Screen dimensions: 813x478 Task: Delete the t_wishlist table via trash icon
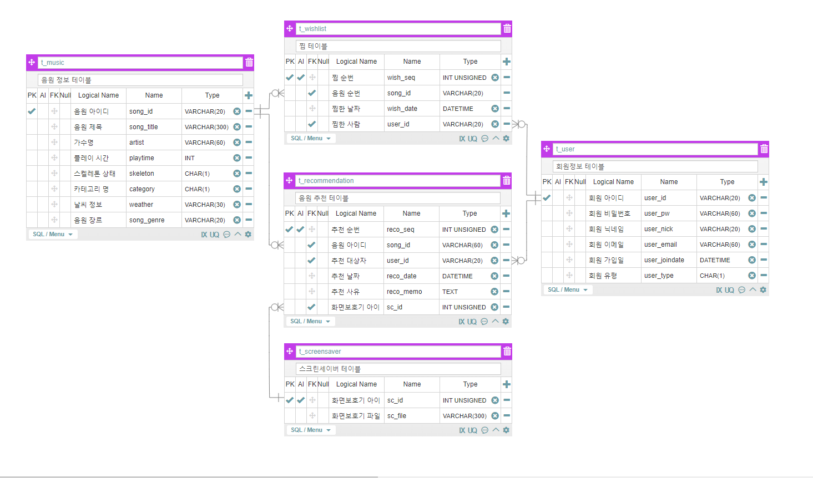[507, 29]
